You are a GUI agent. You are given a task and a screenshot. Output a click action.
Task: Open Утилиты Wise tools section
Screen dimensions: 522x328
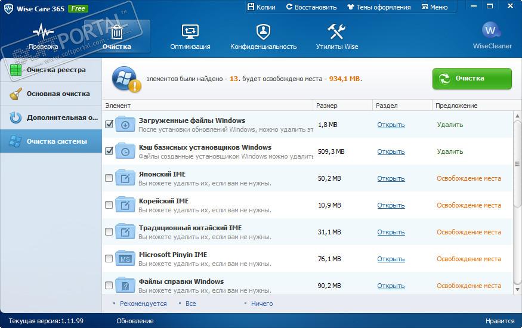337,36
